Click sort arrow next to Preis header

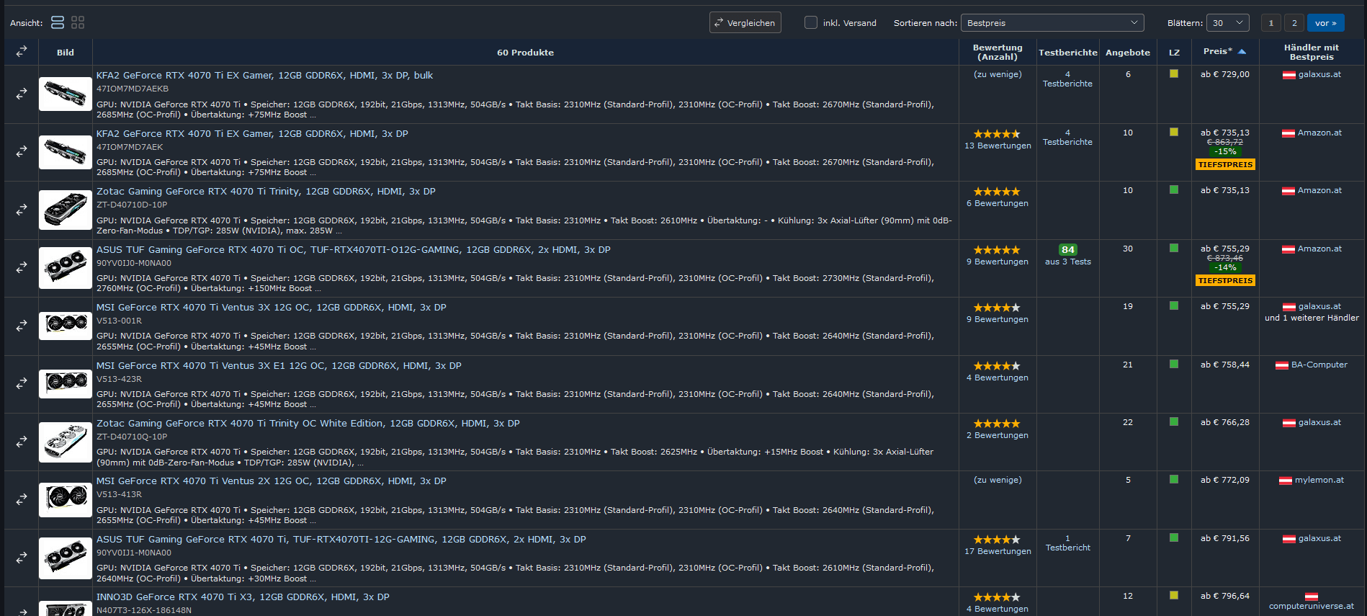(x=1242, y=52)
